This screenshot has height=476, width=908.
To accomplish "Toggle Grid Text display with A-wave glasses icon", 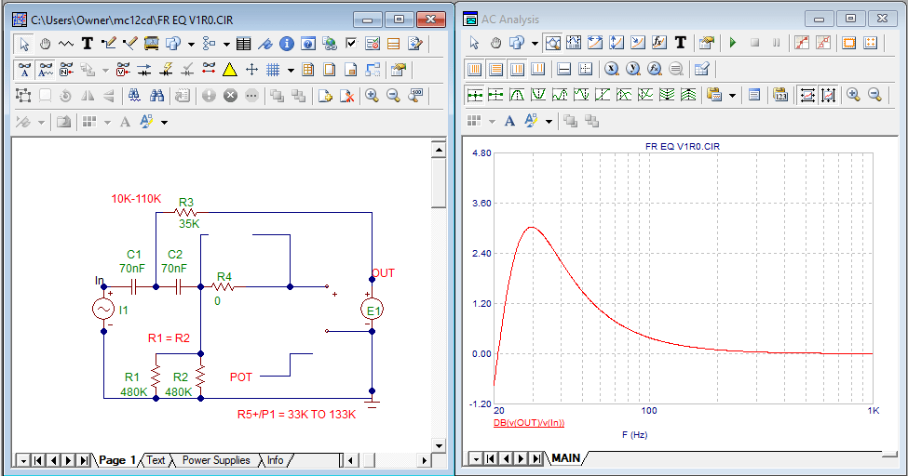I will click(46, 70).
